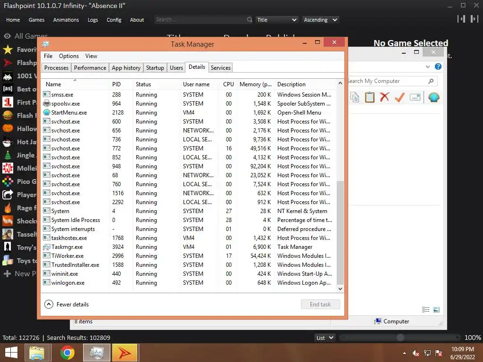Image resolution: width=483 pixels, height=362 pixels.
Task: Open Google Chrome from the taskbar
Action: click(x=67, y=353)
